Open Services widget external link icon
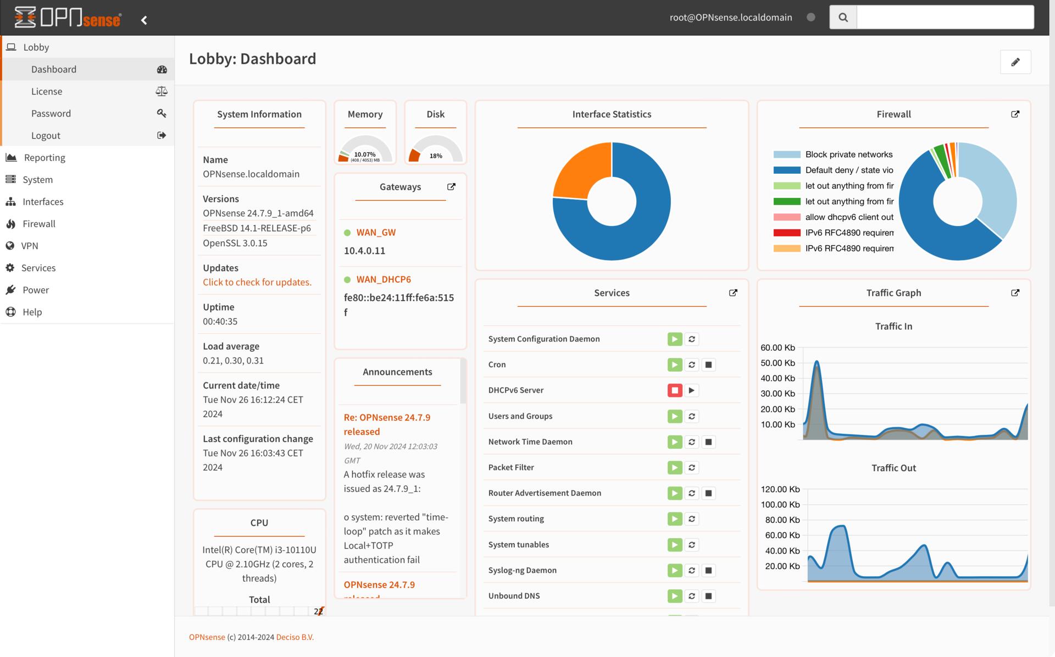 pos(733,293)
